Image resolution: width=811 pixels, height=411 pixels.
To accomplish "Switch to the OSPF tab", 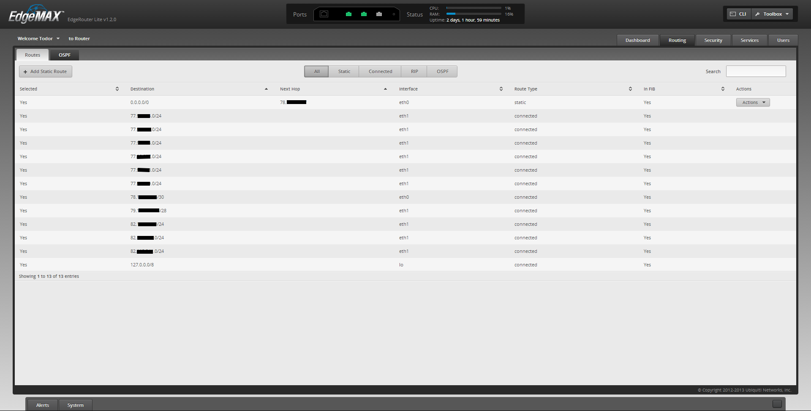I will pos(65,55).
